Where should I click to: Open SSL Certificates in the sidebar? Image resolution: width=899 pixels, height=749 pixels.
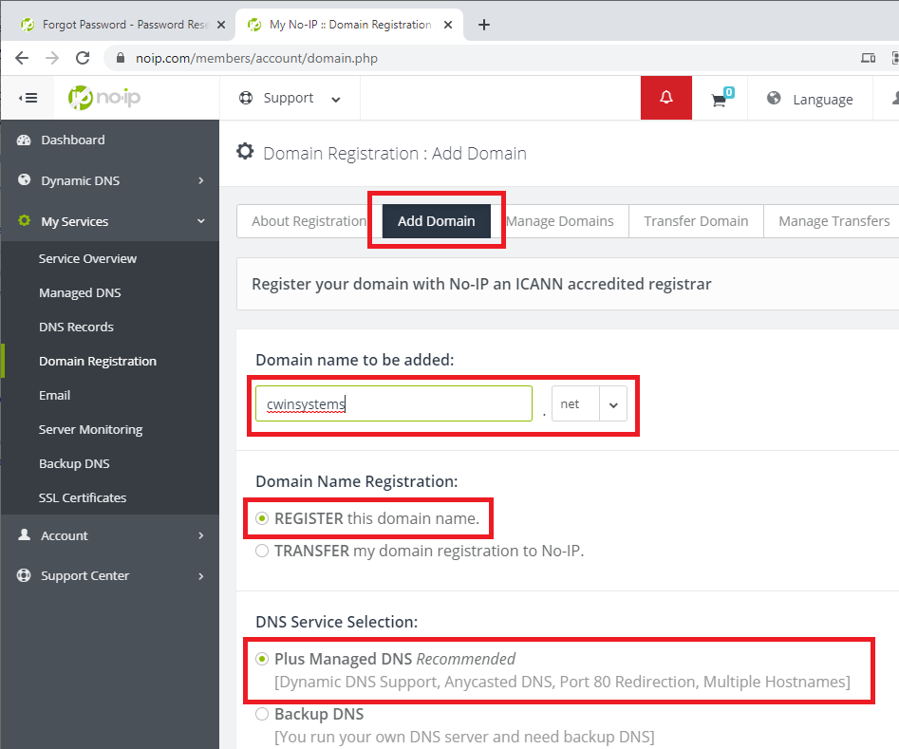coord(83,497)
